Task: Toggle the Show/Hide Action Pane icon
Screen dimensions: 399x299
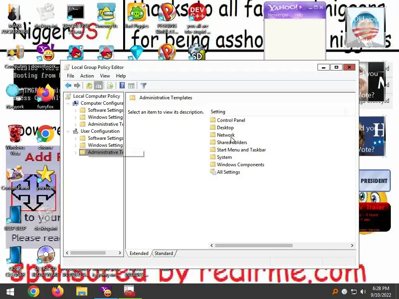Action: (131, 86)
